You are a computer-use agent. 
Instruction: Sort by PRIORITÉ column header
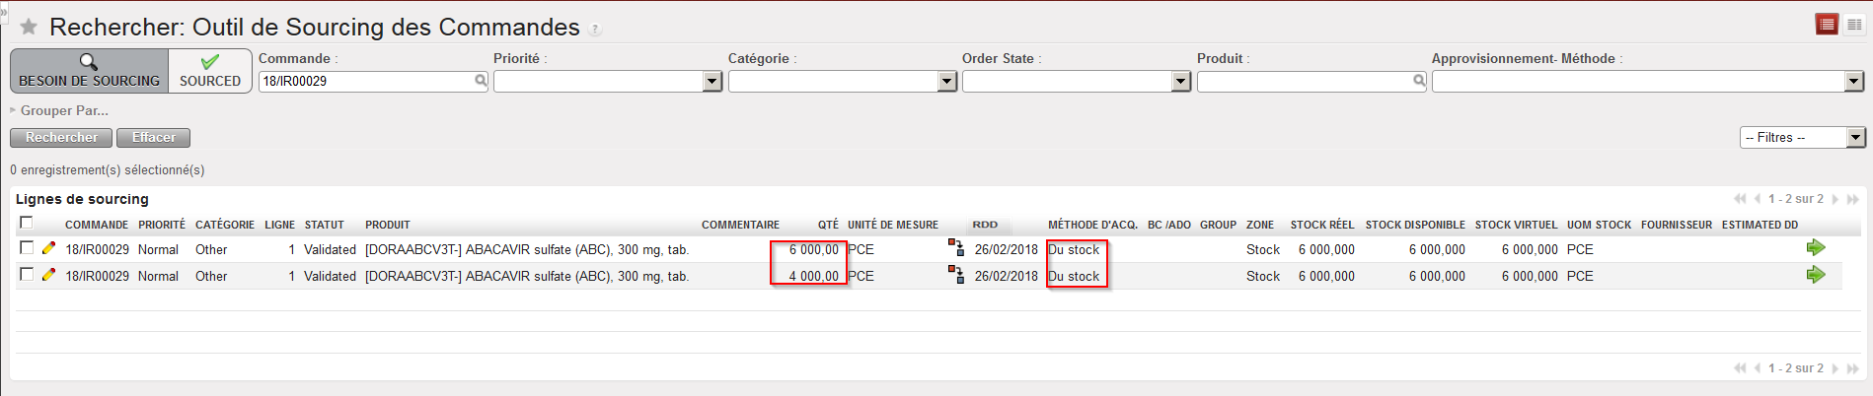162,225
